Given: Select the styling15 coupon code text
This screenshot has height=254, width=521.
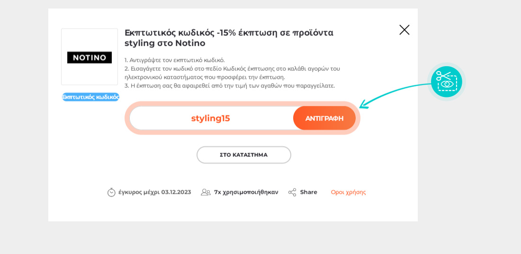Looking at the screenshot, I should point(210,119).
